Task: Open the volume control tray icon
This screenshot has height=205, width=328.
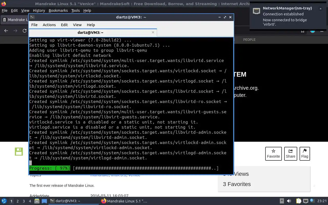Action: tap(289, 201)
